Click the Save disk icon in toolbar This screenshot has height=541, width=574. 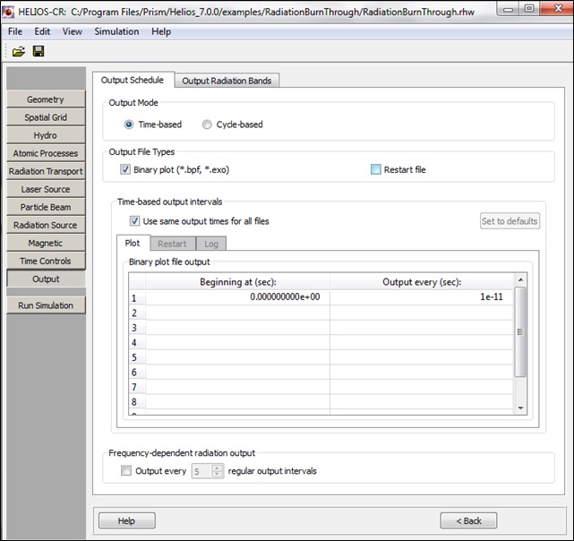[x=38, y=52]
